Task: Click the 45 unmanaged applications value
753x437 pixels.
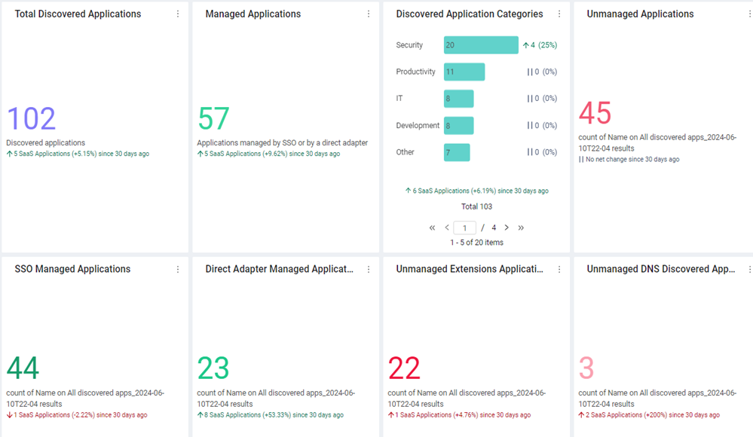Action: point(595,113)
